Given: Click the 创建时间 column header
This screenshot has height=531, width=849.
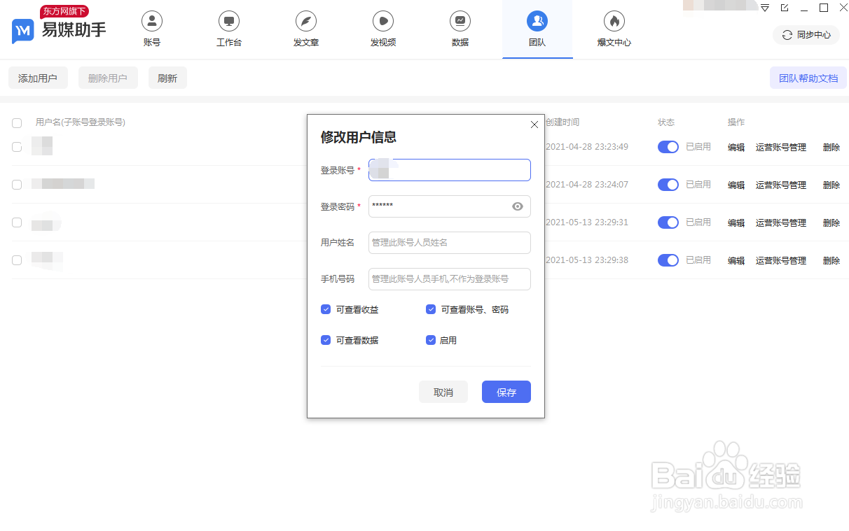Looking at the screenshot, I should point(562,122).
